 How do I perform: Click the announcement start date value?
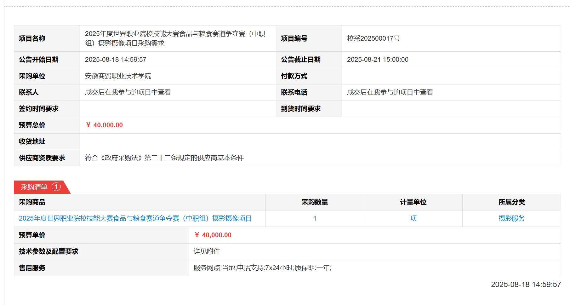[x=116, y=60]
